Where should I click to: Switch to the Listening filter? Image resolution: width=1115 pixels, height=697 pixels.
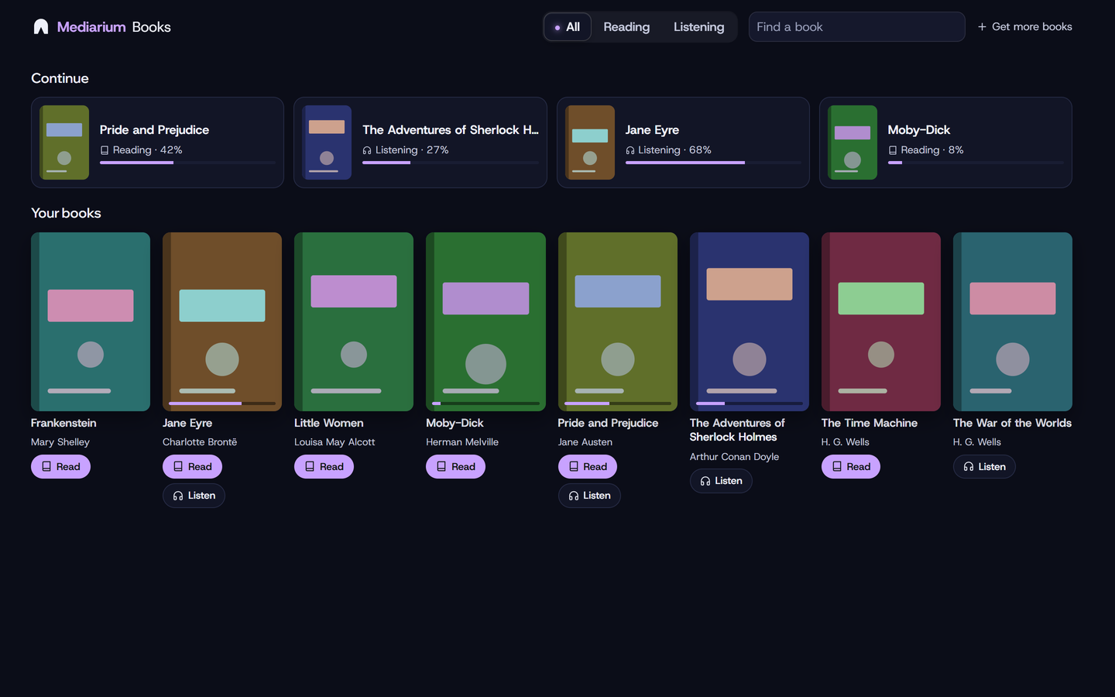click(x=699, y=27)
